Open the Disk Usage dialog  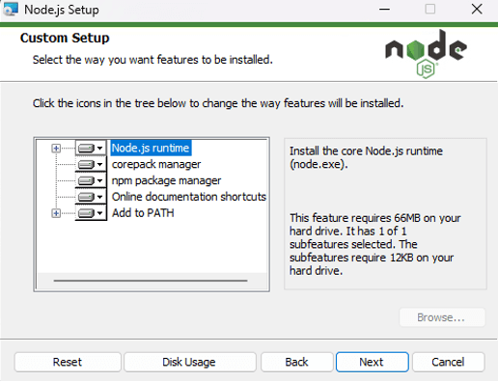(190, 362)
